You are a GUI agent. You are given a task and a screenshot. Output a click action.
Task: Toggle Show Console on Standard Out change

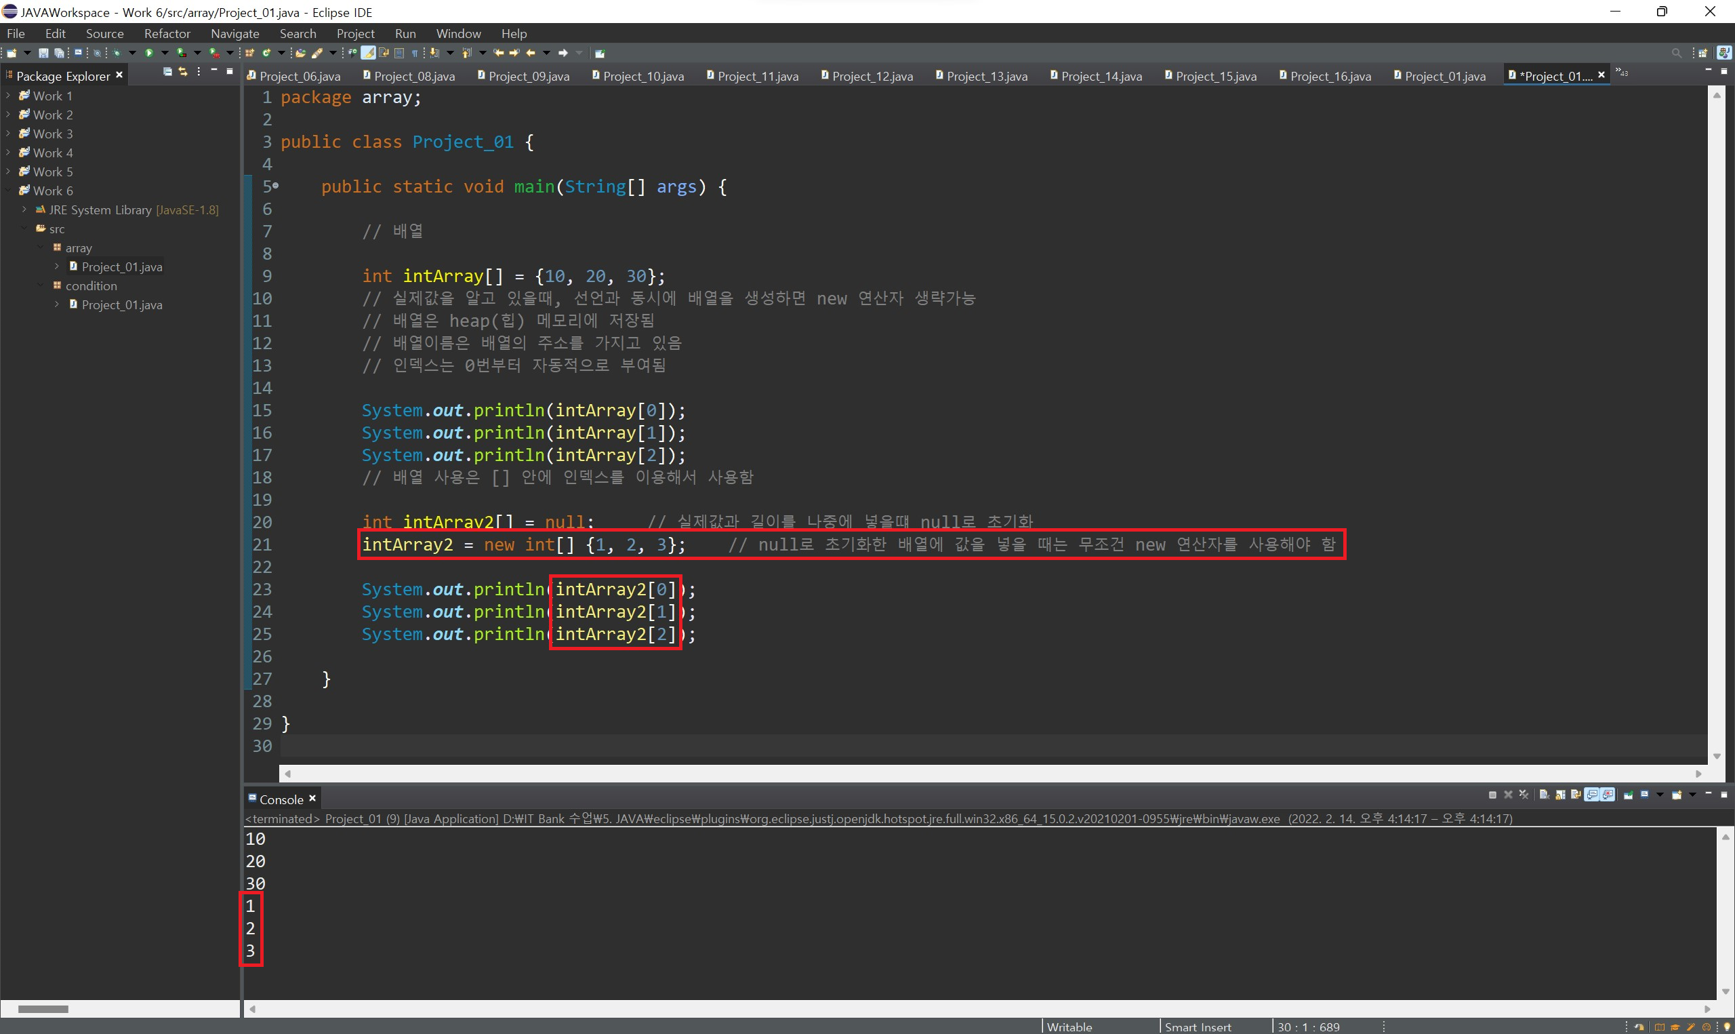coord(1591,795)
